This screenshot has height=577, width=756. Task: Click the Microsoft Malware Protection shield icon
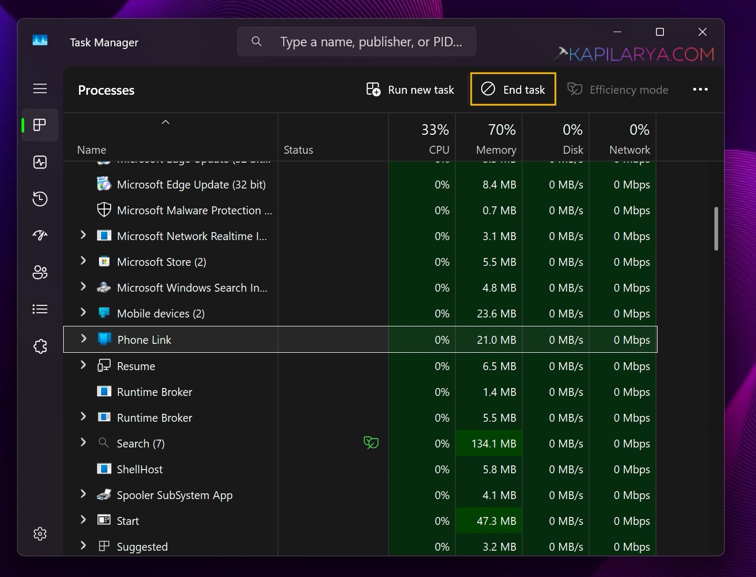[x=104, y=210]
